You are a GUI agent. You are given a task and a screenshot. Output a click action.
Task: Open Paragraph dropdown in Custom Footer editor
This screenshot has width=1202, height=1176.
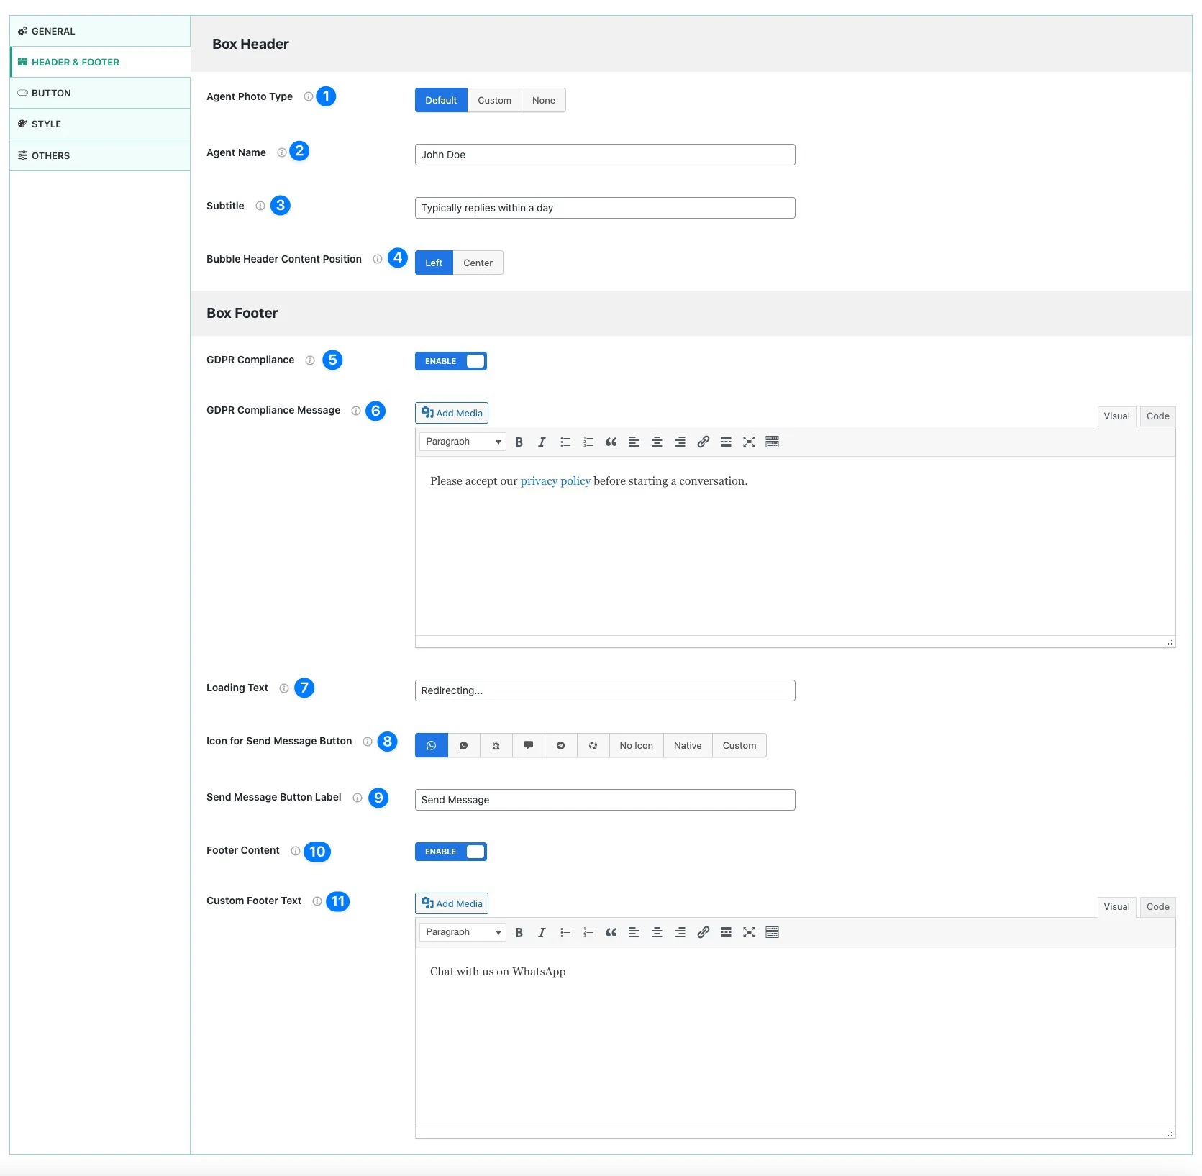463,933
